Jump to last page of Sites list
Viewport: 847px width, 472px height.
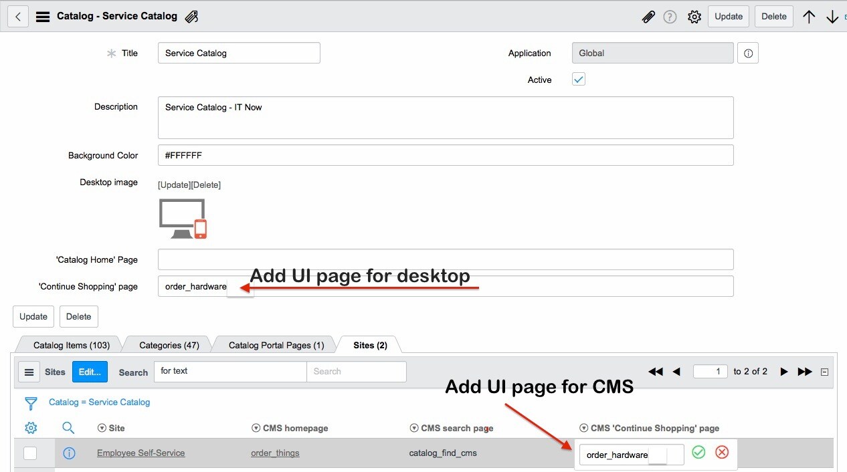tap(805, 372)
